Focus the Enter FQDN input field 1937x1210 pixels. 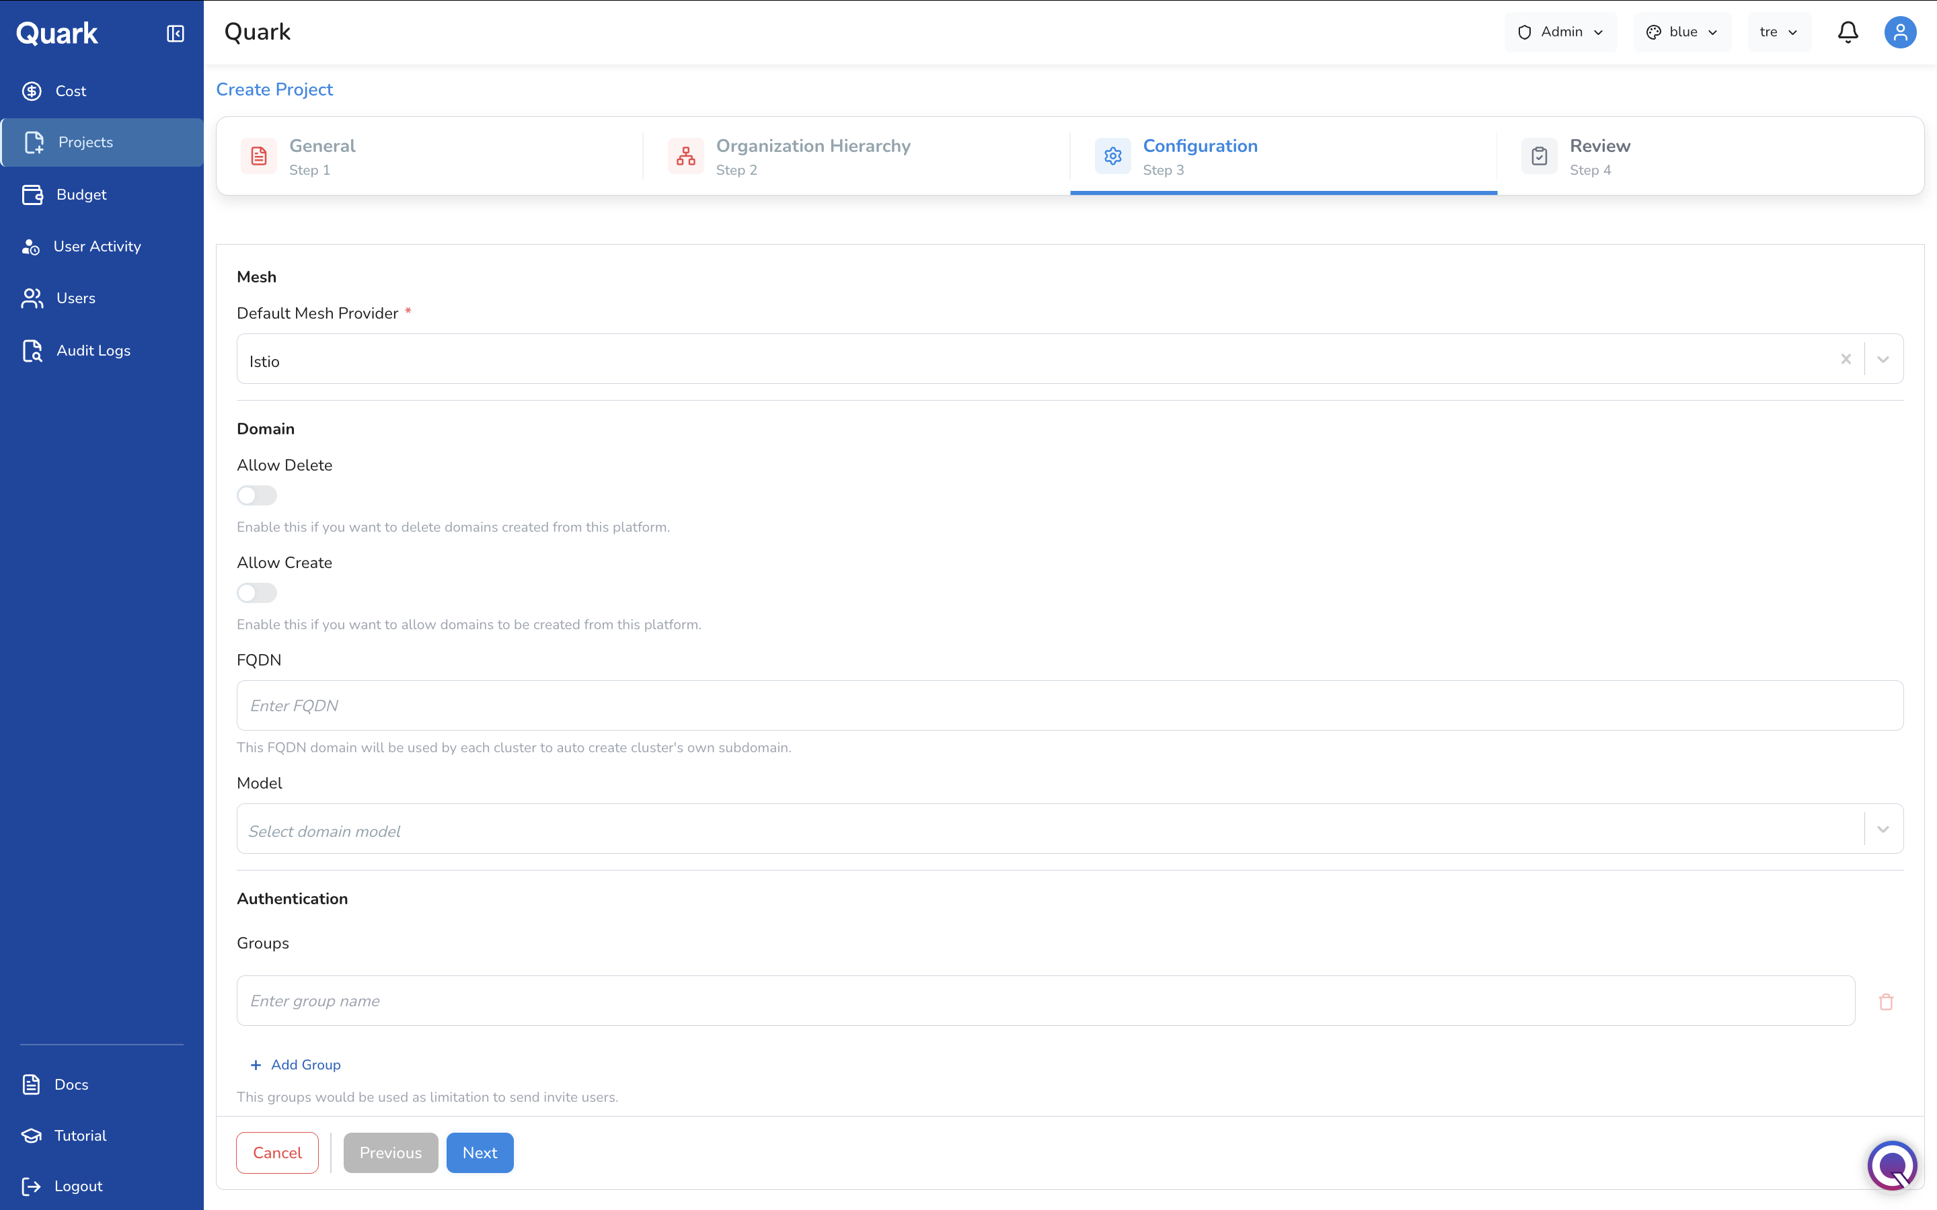(1069, 706)
